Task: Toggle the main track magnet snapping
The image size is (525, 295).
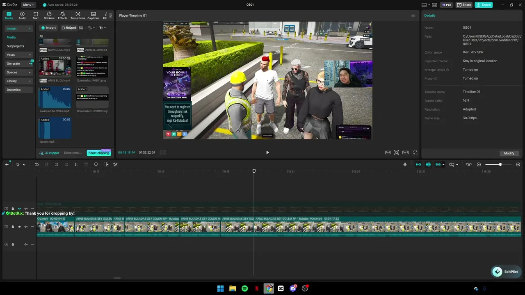Action: tap(418, 164)
